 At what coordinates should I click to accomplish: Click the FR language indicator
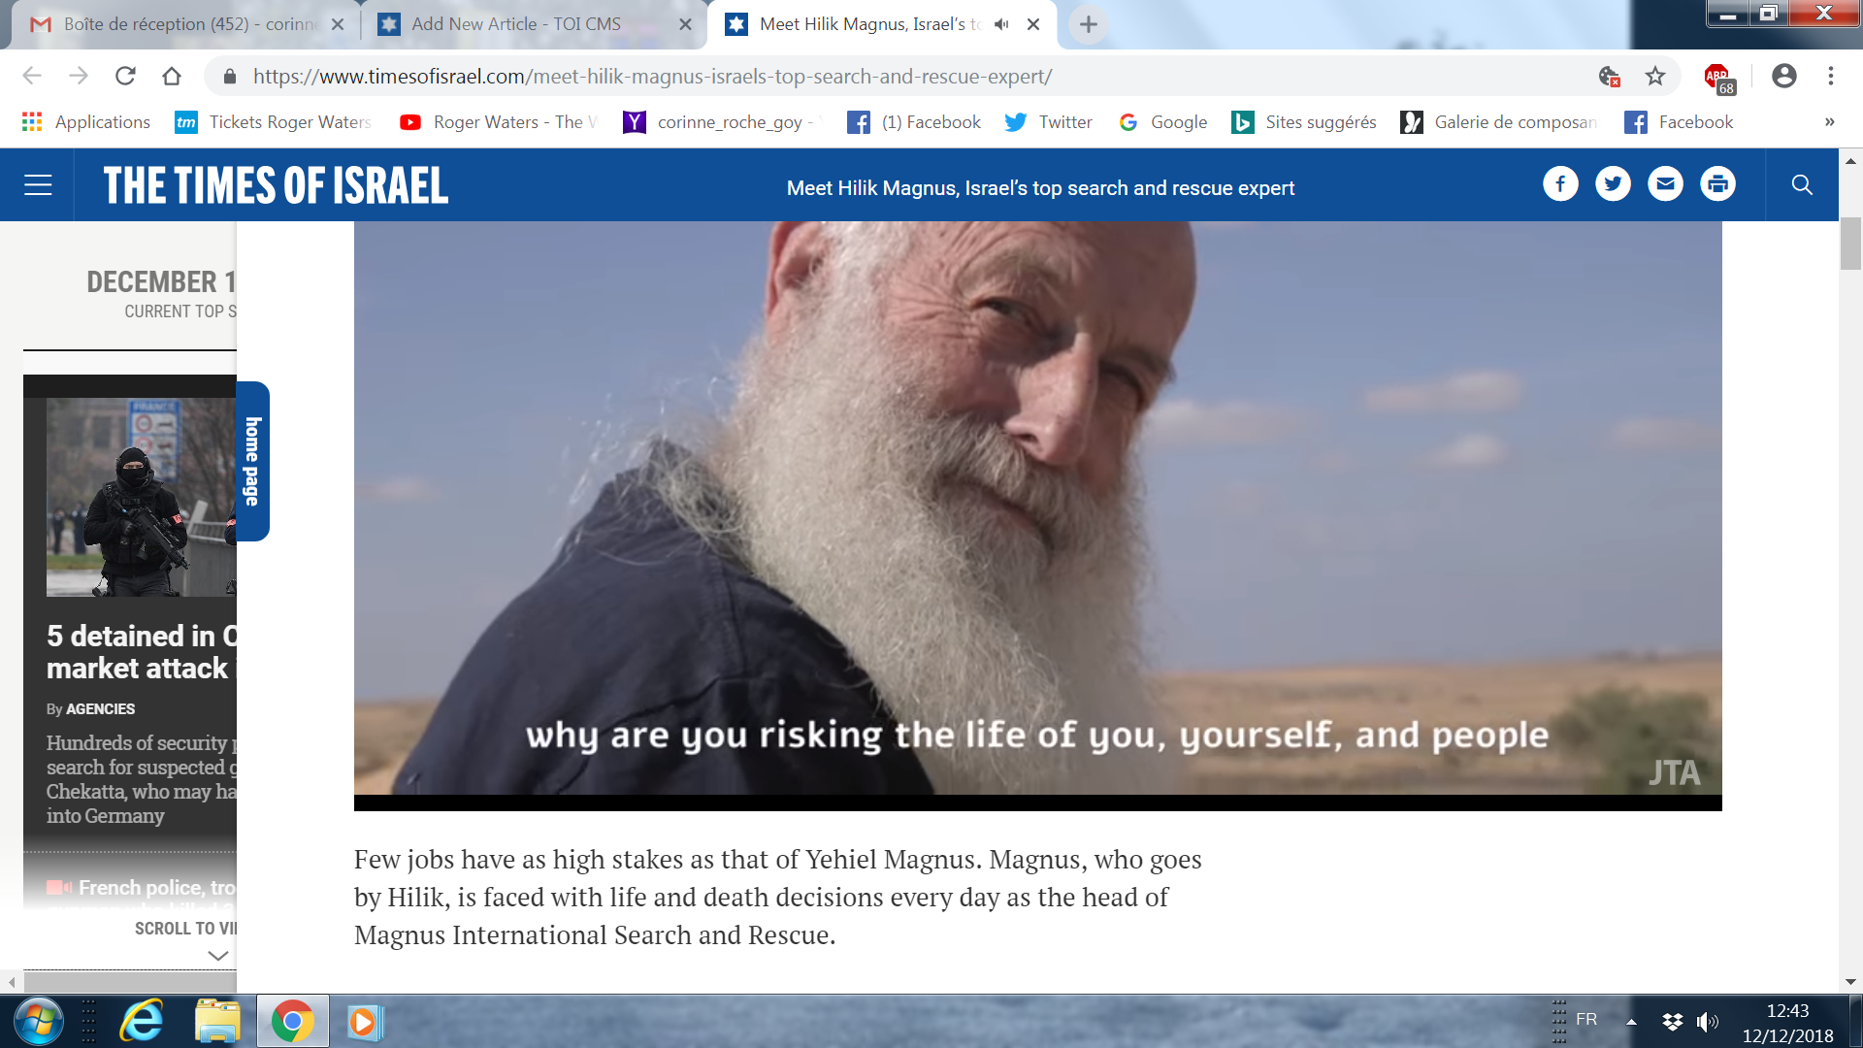click(x=1586, y=1019)
